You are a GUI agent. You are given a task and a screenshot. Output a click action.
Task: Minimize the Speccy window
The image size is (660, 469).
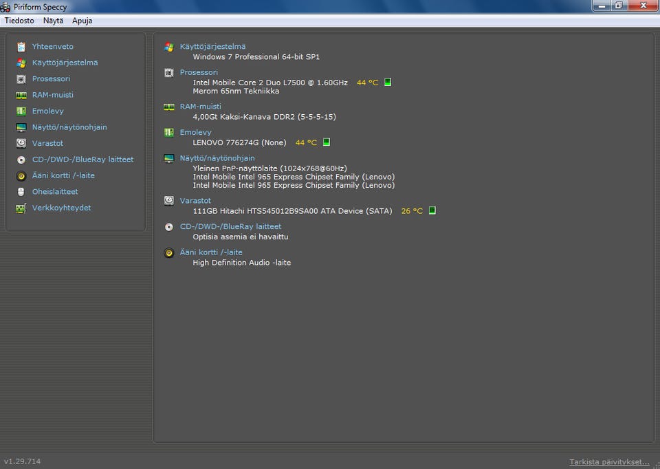pyautogui.click(x=602, y=6)
